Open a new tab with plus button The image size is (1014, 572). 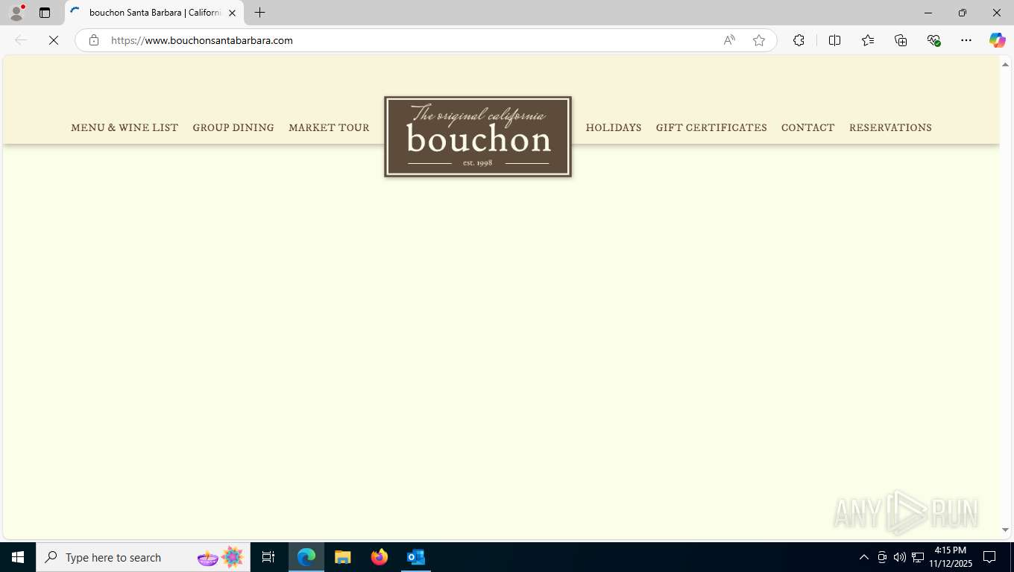[x=259, y=13]
